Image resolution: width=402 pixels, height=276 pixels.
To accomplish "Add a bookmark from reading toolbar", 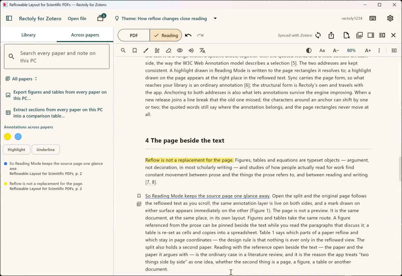I will (x=135, y=50).
